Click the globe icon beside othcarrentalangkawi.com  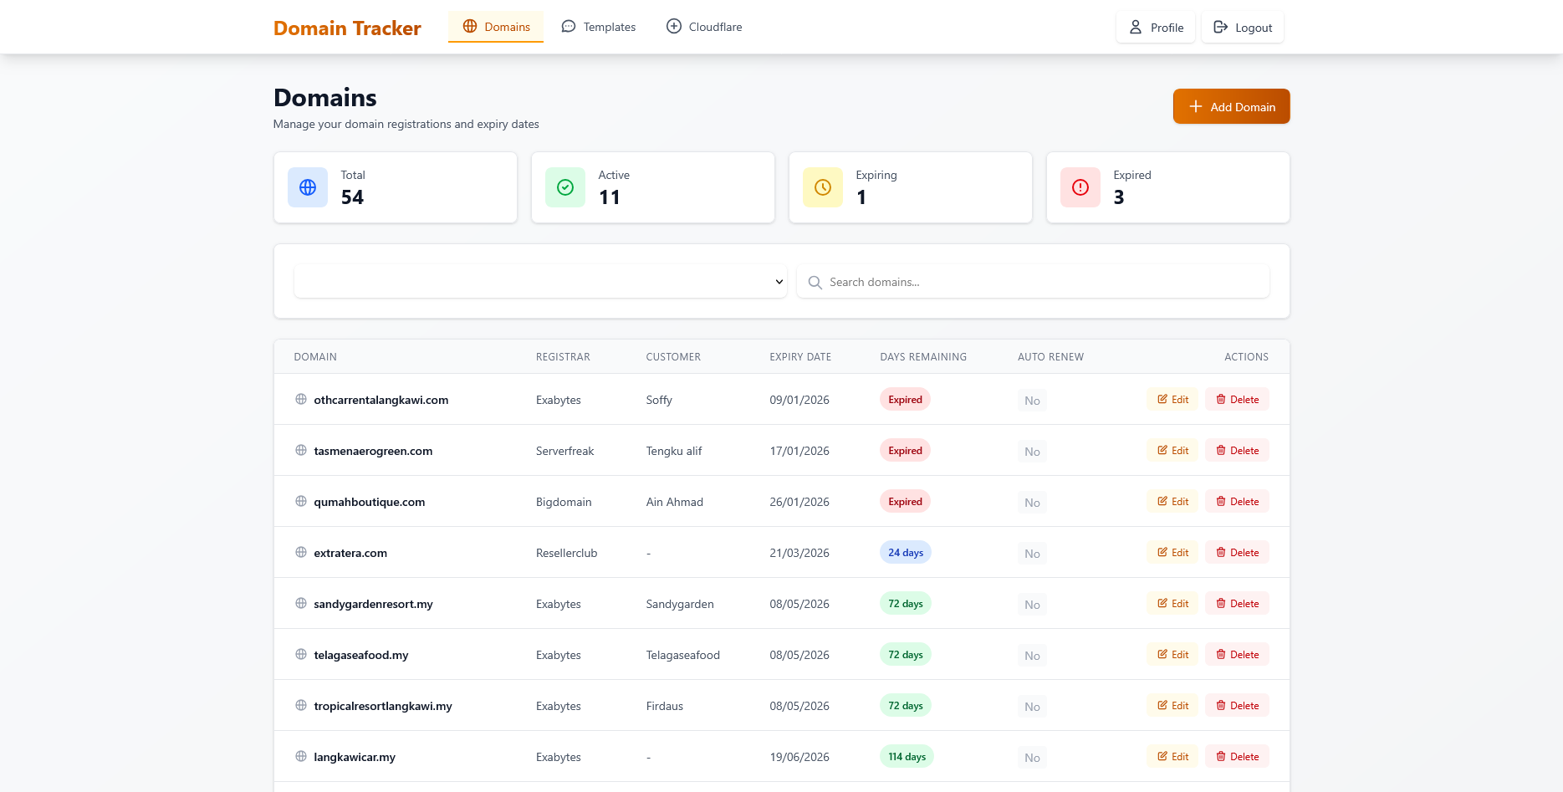[x=300, y=400]
